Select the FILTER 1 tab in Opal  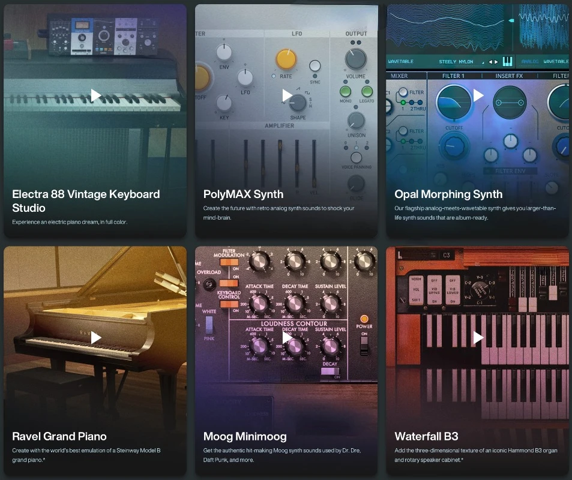(x=453, y=76)
